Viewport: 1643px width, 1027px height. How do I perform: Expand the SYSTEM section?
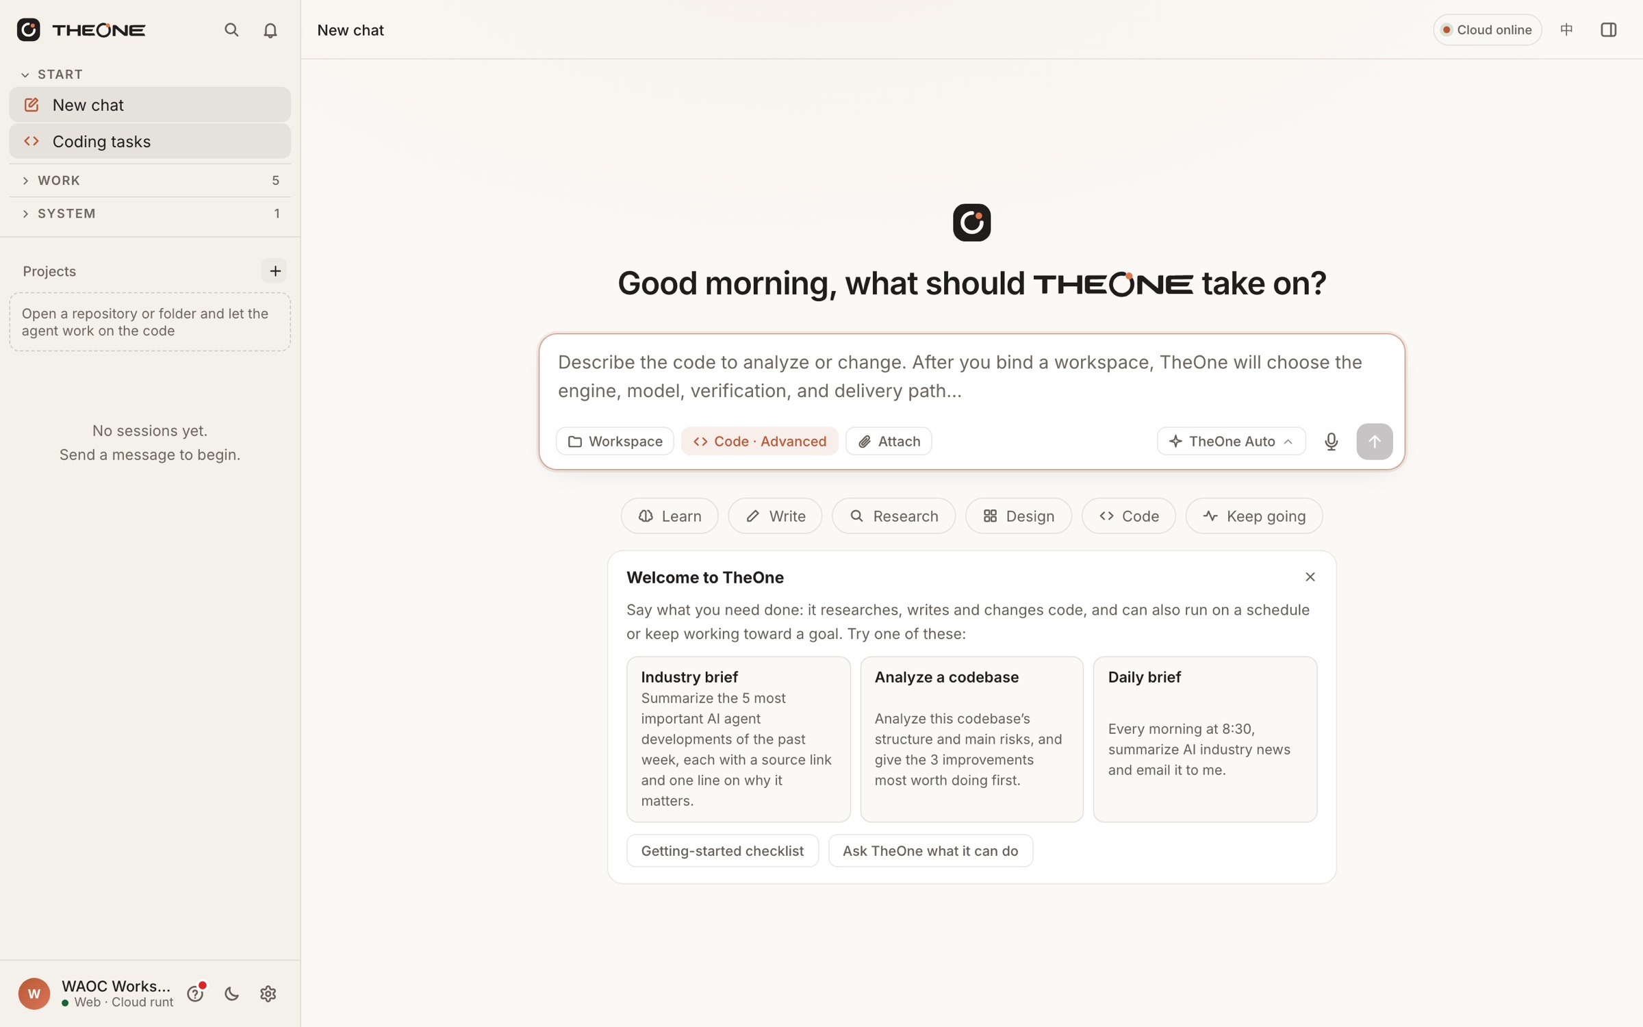point(150,214)
